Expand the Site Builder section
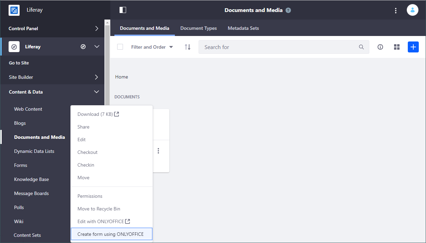This screenshot has height=243, width=426. tap(97, 77)
